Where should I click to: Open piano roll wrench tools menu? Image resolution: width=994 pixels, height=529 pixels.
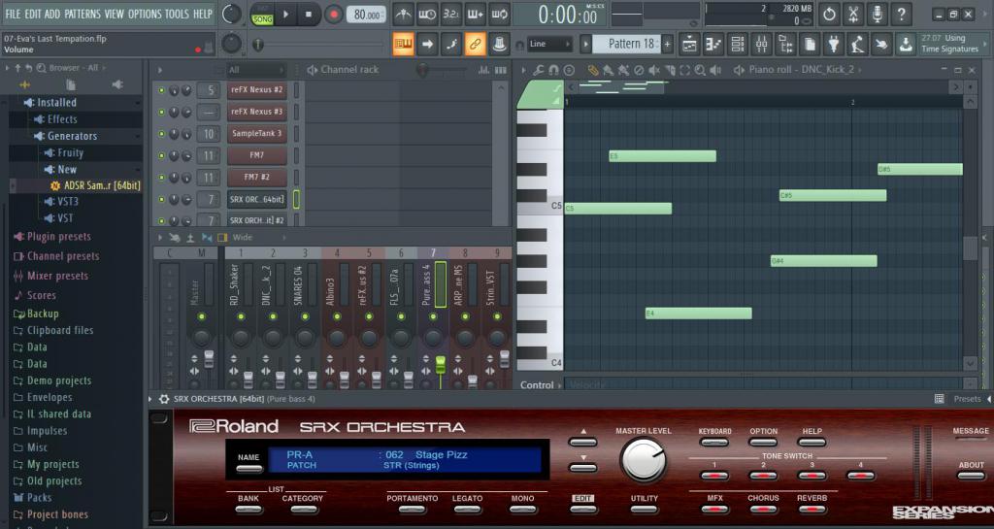[x=538, y=70]
